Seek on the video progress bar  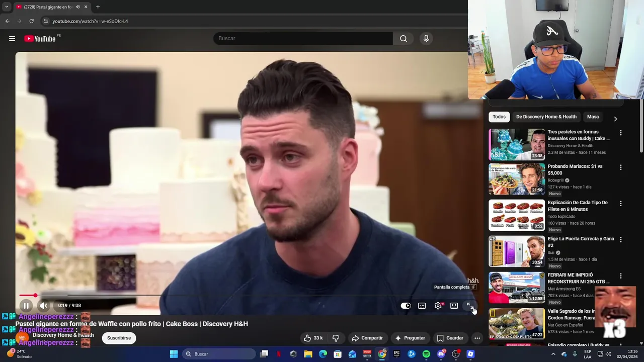pos(247,295)
